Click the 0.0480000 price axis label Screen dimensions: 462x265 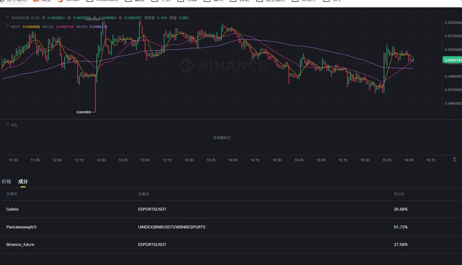point(453,76)
